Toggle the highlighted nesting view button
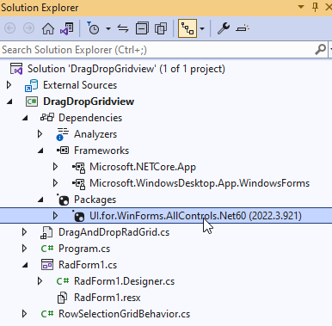 pyautogui.click(x=188, y=28)
